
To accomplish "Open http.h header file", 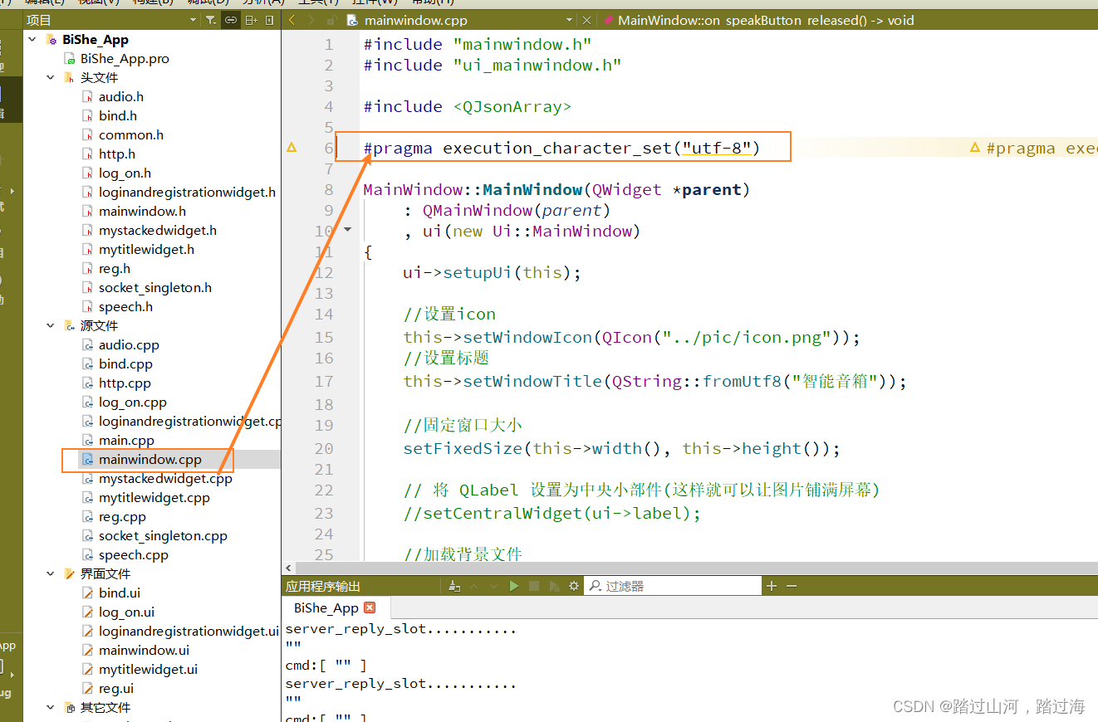I will point(117,154).
